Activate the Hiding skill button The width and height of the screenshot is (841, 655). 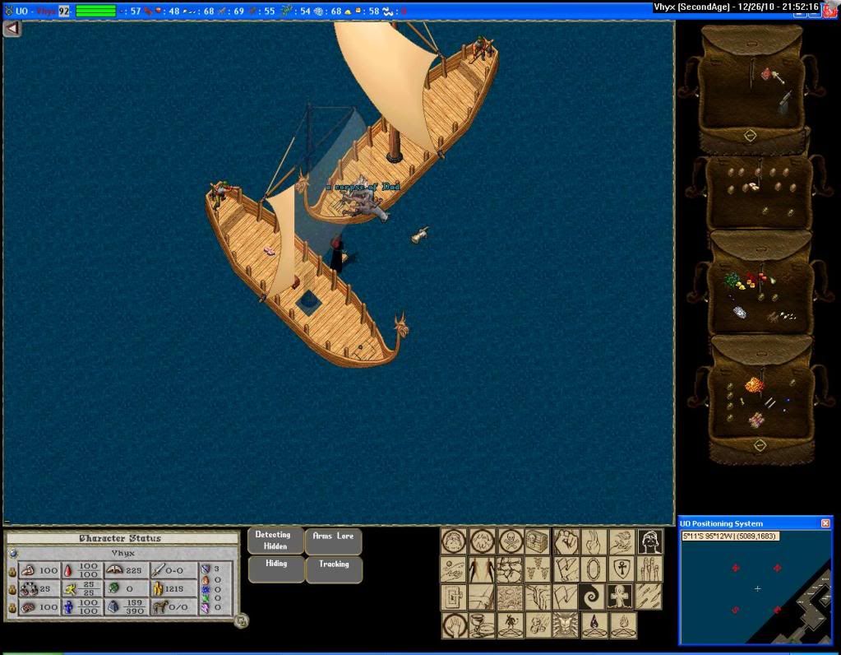tap(275, 569)
